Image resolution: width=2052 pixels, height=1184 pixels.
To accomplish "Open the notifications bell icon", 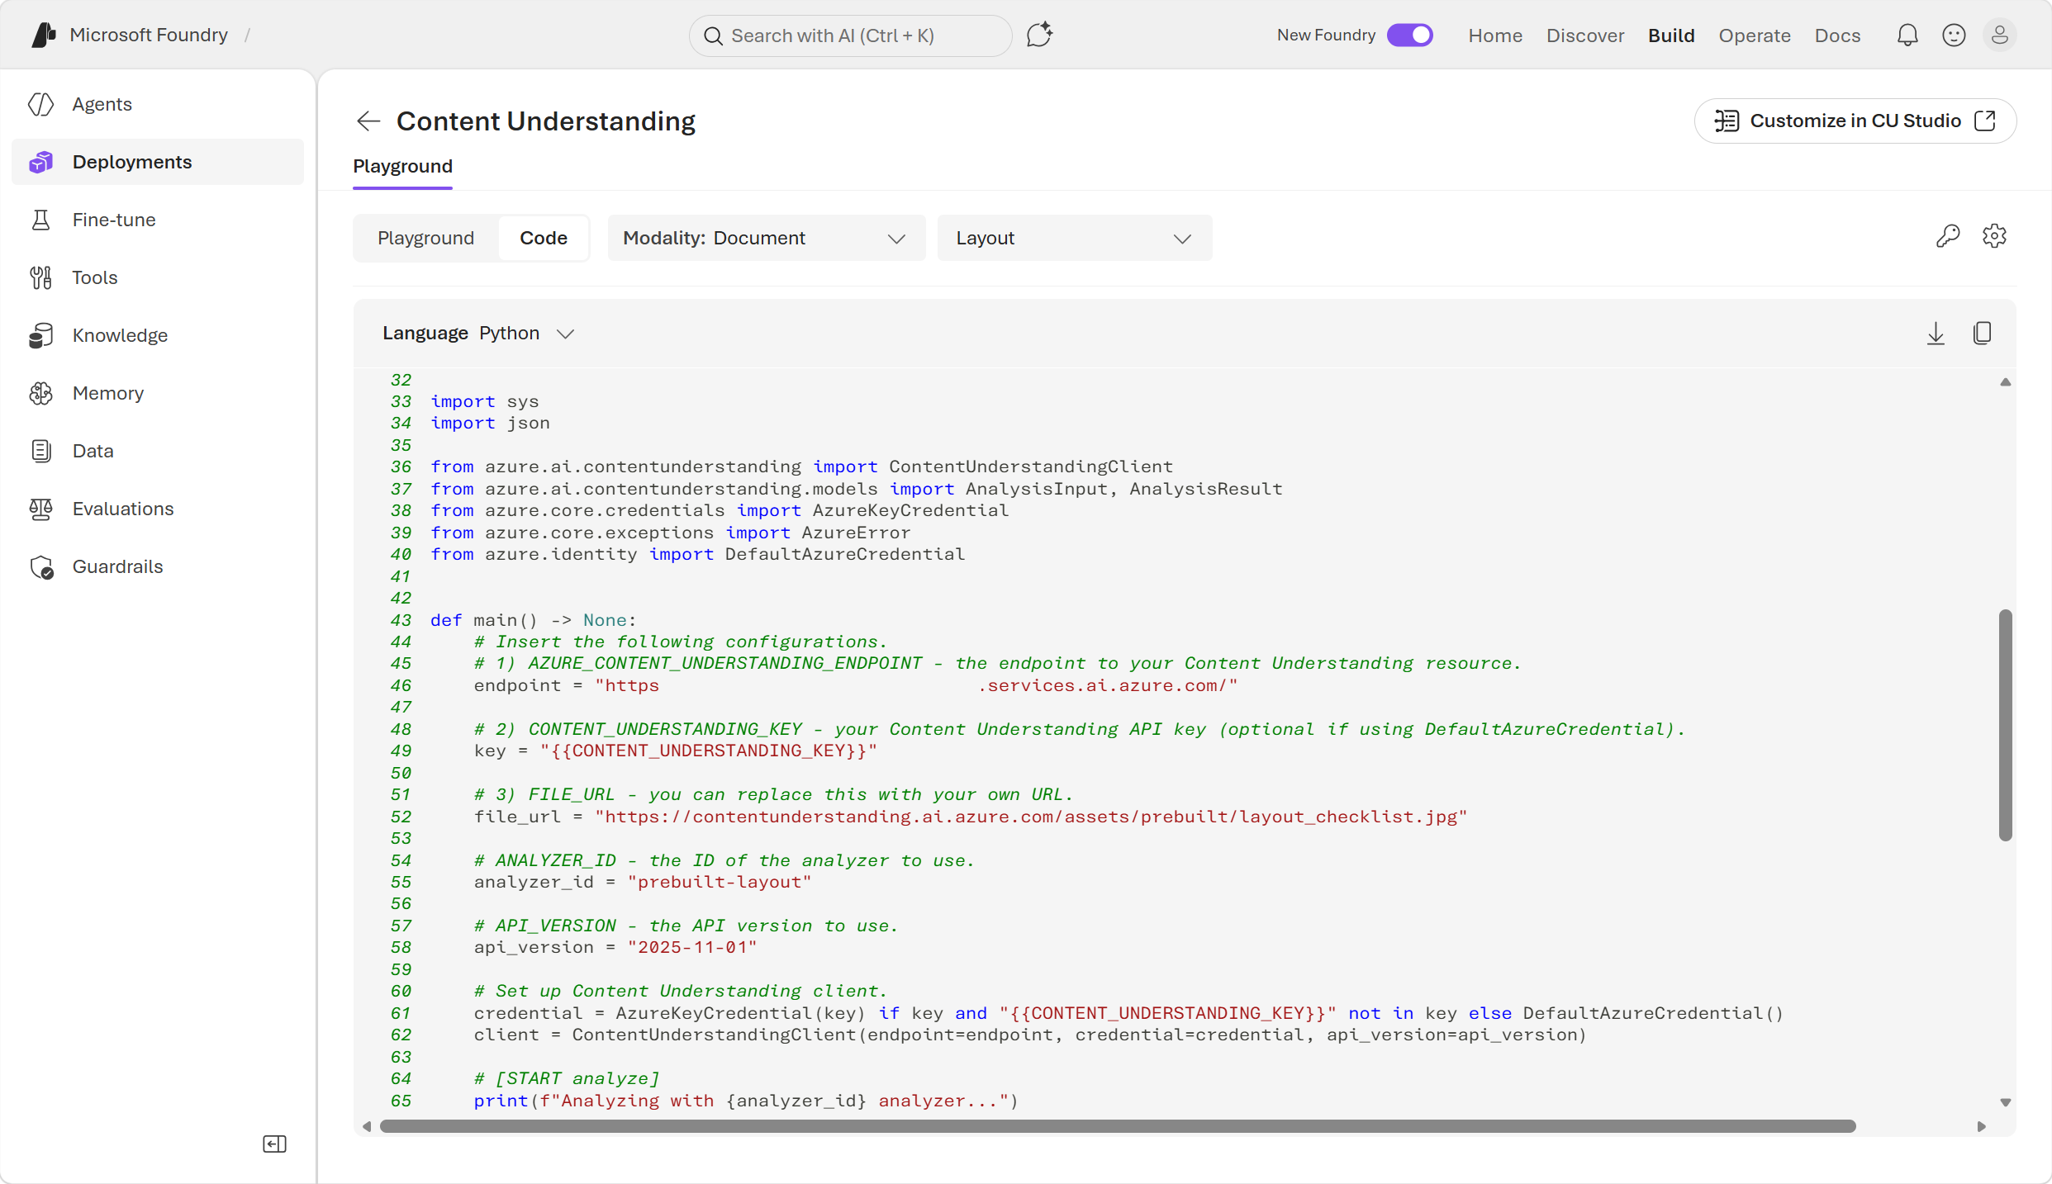I will coord(1907,36).
